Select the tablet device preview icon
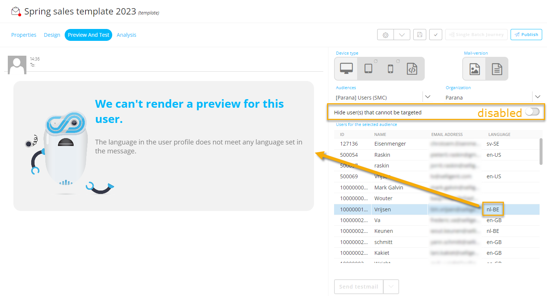The height and width of the screenshot is (296, 547). pos(368,69)
